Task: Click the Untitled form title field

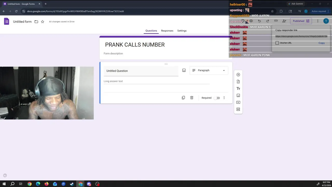Action: [x=22, y=22]
